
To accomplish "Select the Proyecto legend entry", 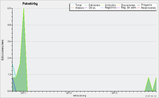I will pos(147,5).
